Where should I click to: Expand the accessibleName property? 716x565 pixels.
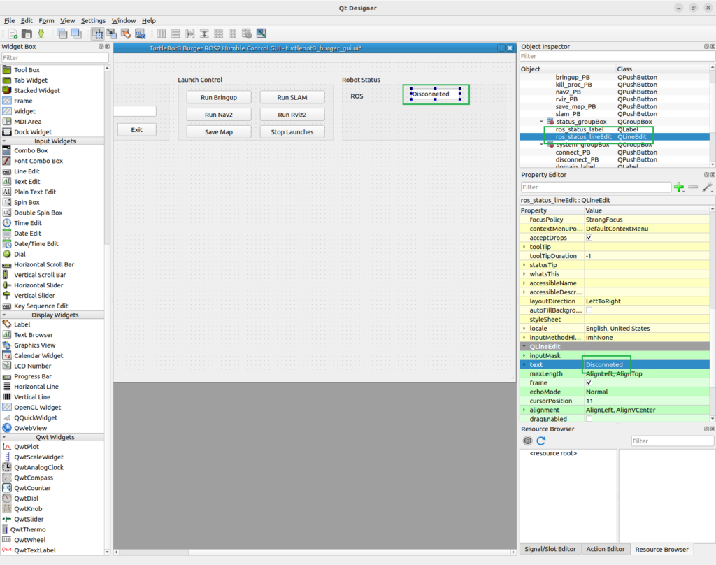524,283
